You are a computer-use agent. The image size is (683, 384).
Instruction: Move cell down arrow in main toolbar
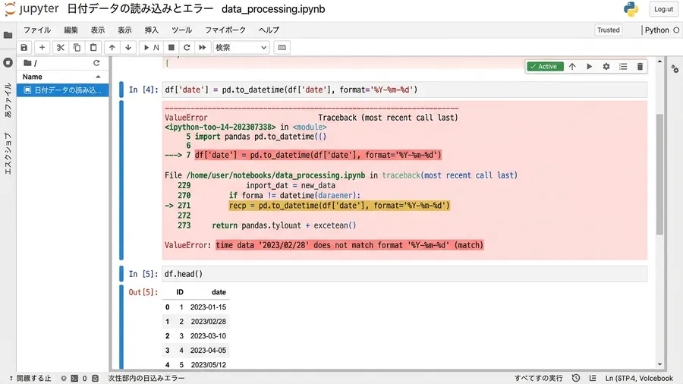(128, 48)
